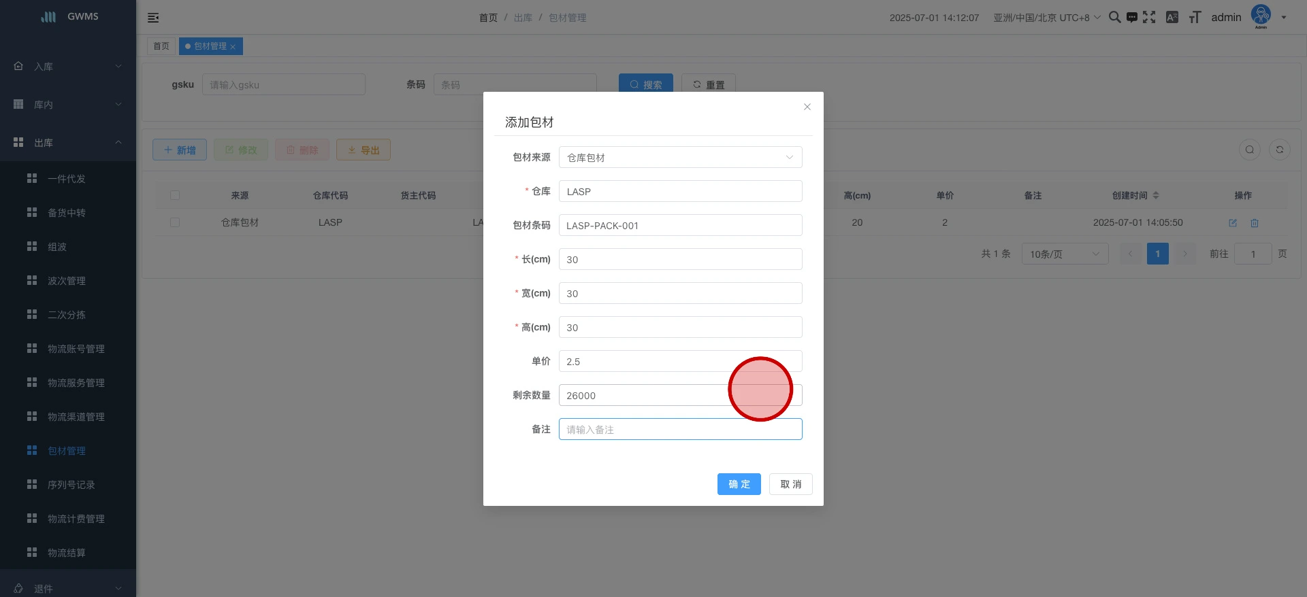Switch to the 首页 tab
Screen dimensions: 1307x597
[x=161, y=46]
